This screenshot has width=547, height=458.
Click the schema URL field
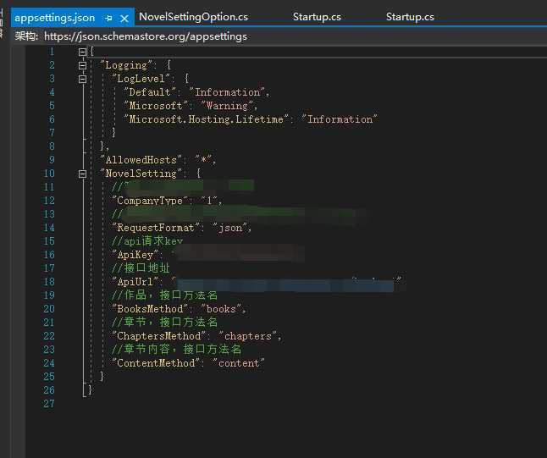click(x=146, y=36)
